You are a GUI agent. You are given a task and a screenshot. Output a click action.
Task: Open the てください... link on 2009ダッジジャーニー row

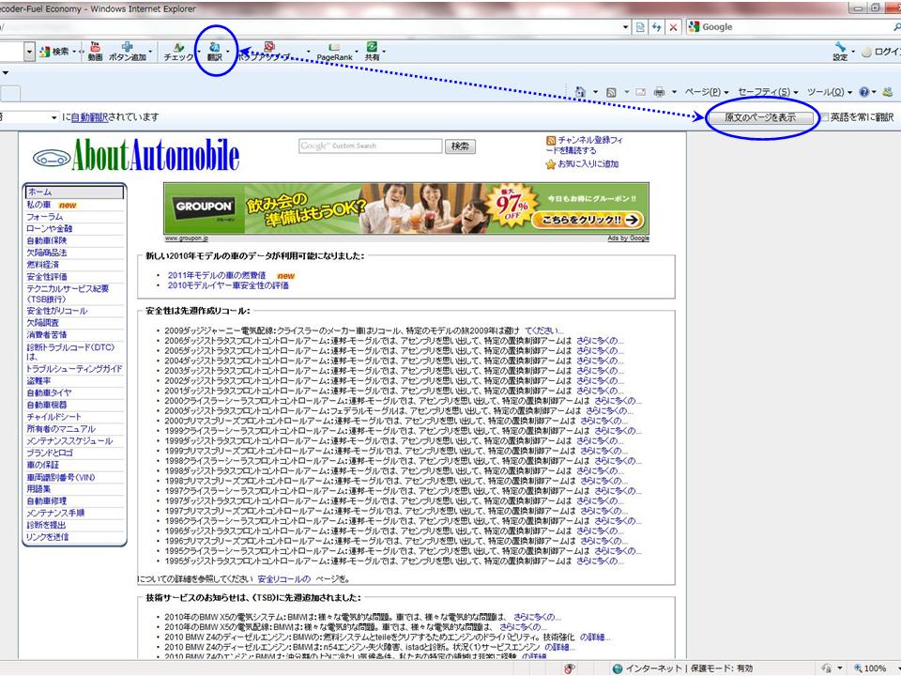[544, 330]
